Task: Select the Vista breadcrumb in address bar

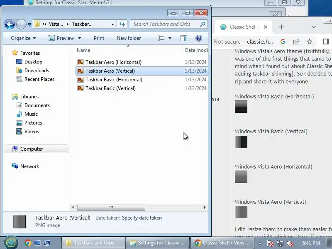Action: point(56,24)
